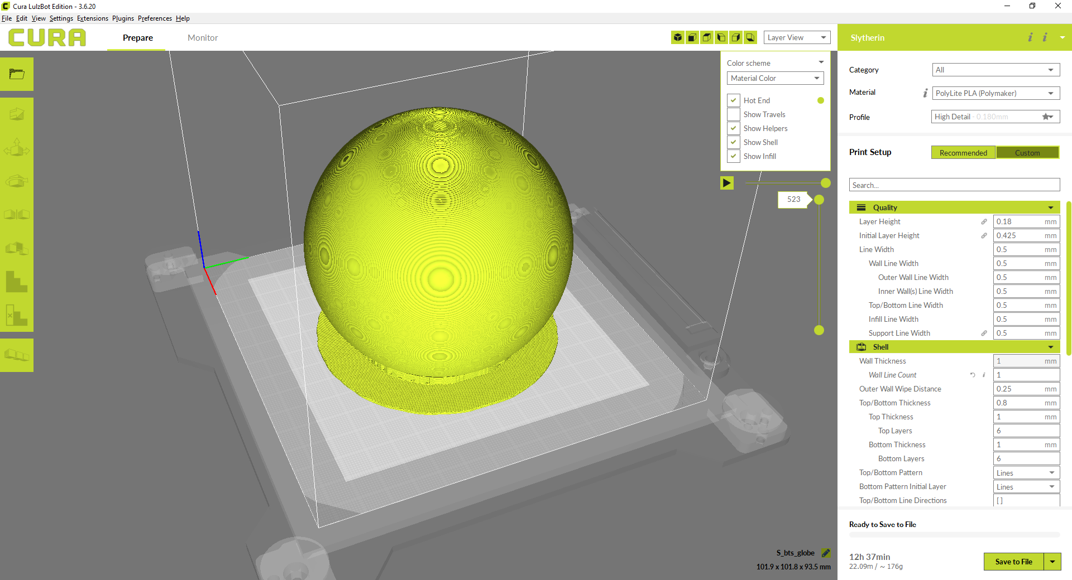Screen dimensions: 1072x580
Task: Click the Material info icon
Action: (x=925, y=93)
